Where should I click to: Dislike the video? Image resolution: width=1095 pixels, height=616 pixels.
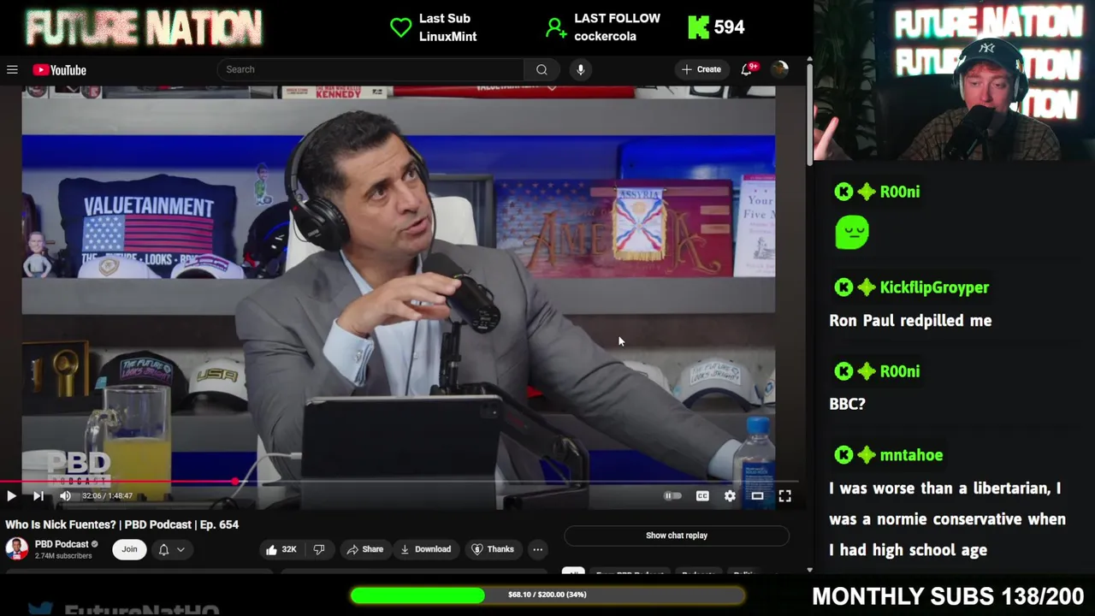pyautogui.click(x=319, y=549)
